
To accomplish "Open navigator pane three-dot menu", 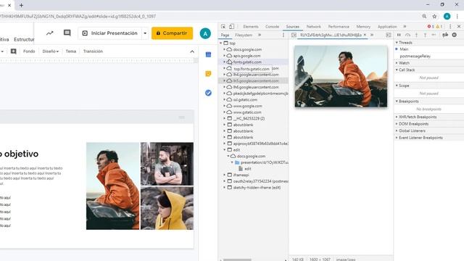I will [283, 35].
